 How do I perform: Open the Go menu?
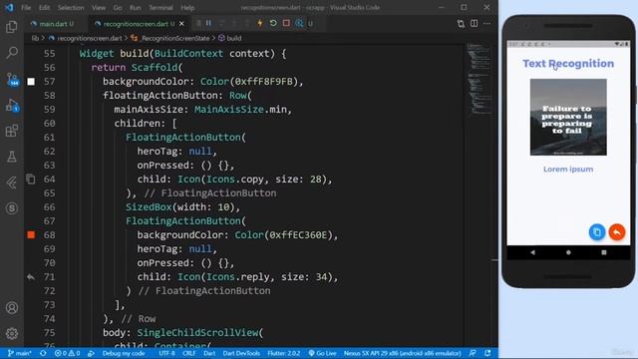[118, 7]
